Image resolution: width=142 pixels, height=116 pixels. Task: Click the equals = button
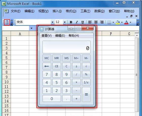86,95
